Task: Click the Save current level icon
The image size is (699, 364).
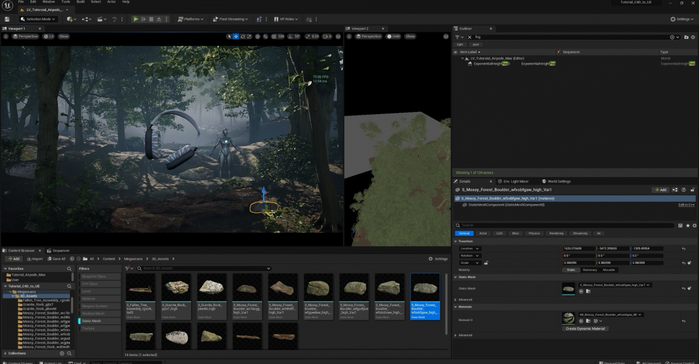Action: [7, 19]
